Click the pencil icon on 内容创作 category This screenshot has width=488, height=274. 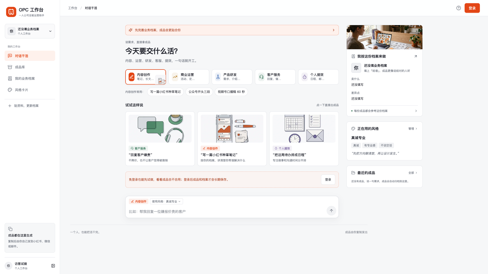tap(131, 77)
